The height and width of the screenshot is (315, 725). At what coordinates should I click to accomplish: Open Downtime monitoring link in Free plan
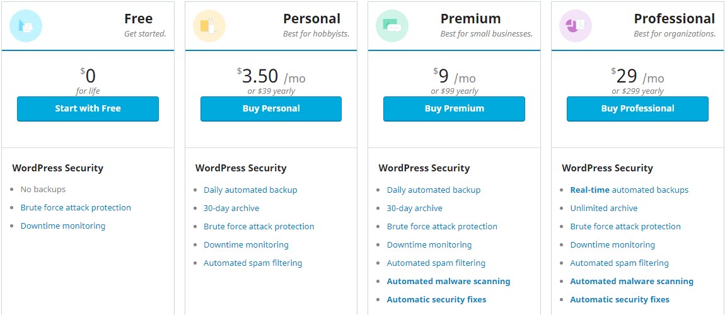tap(63, 226)
